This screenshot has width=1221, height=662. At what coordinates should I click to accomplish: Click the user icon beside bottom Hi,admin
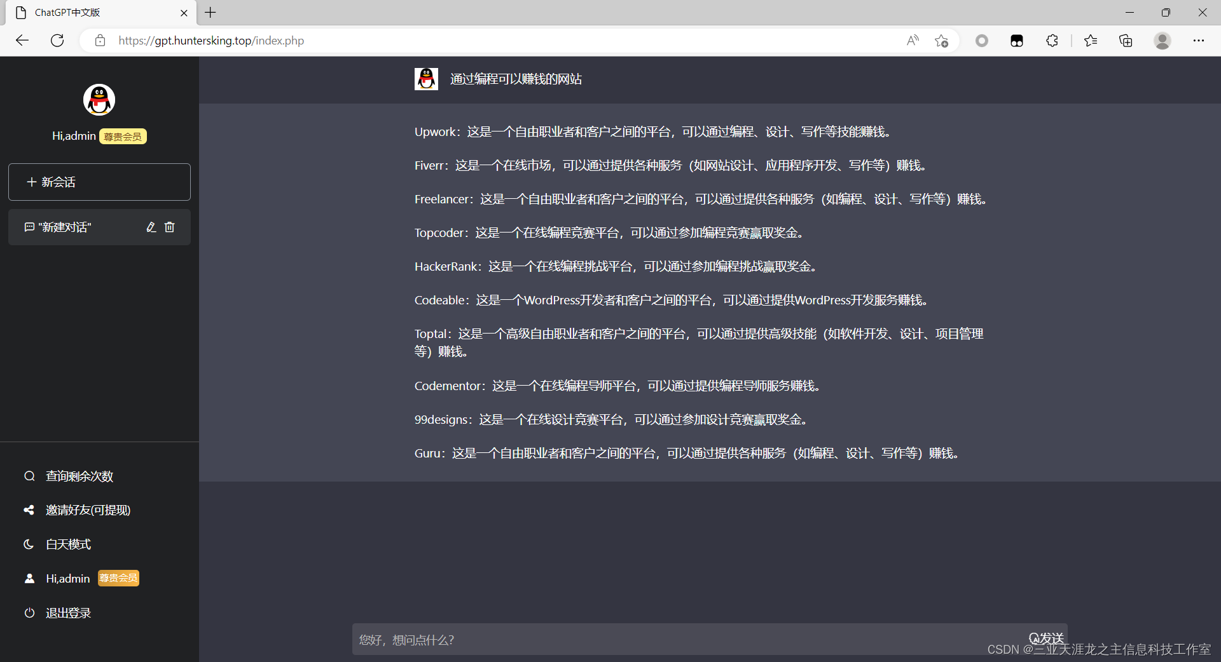29,578
